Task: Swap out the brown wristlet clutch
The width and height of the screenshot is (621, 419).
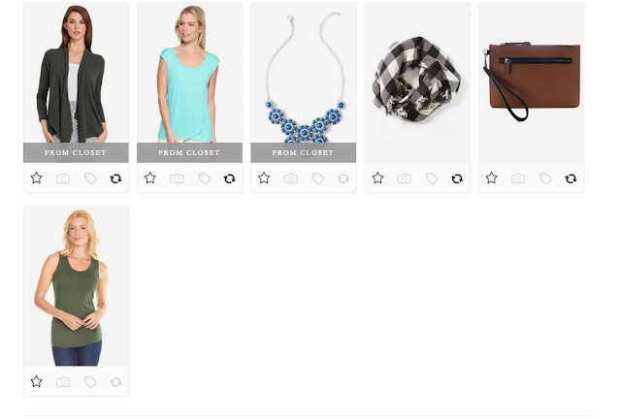Action: click(x=571, y=178)
